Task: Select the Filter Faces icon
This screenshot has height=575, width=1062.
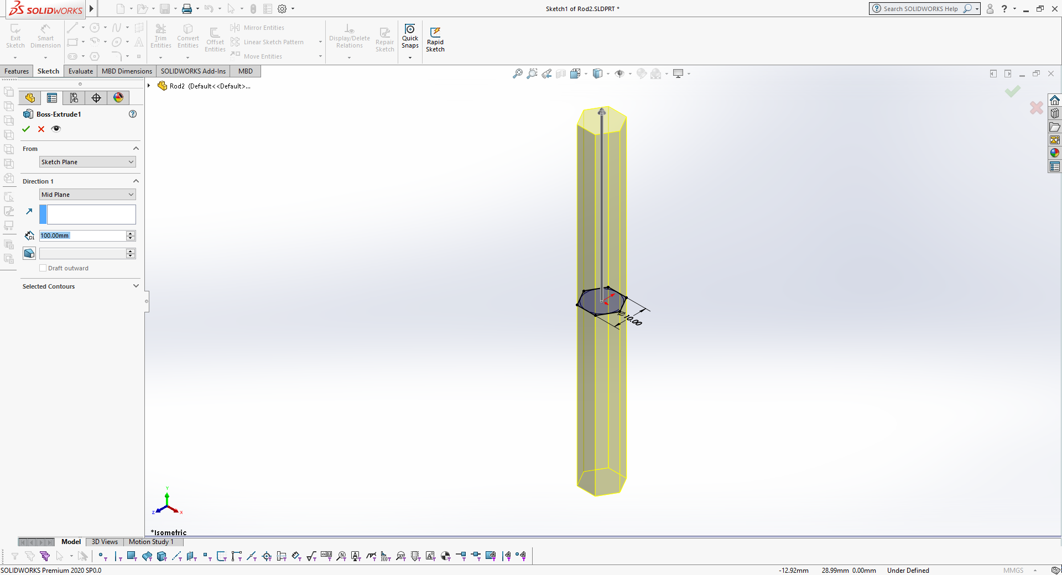Action: pos(132,556)
